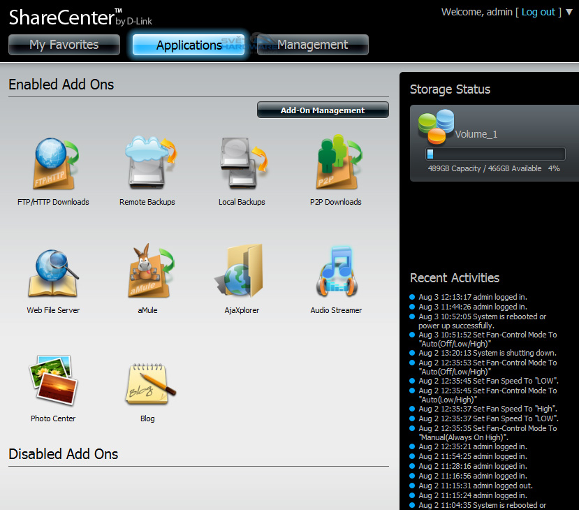Image resolution: width=579 pixels, height=510 pixels.
Task: Click the Volume_1 capacity usage bar
Action: pyautogui.click(x=495, y=154)
